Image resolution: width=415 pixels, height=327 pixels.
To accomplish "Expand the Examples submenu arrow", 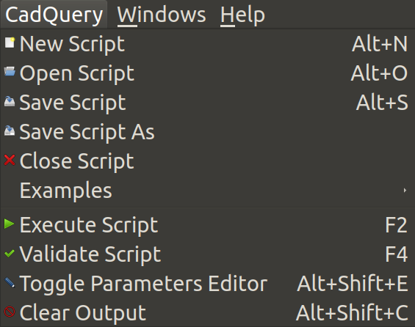I will pyautogui.click(x=405, y=190).
